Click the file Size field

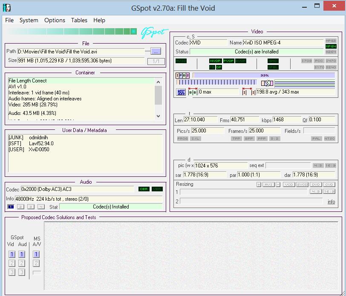[x=81, y=60]
